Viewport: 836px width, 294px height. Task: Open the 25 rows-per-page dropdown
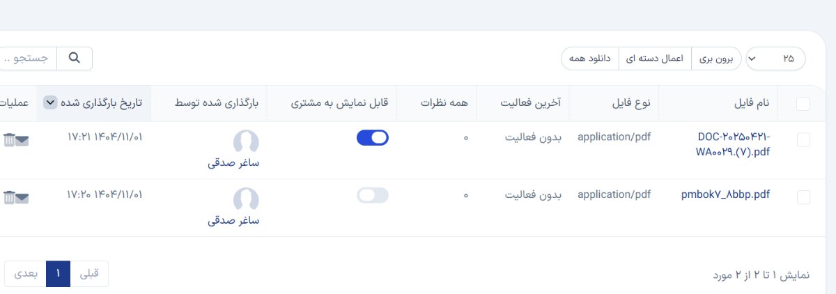775,59
